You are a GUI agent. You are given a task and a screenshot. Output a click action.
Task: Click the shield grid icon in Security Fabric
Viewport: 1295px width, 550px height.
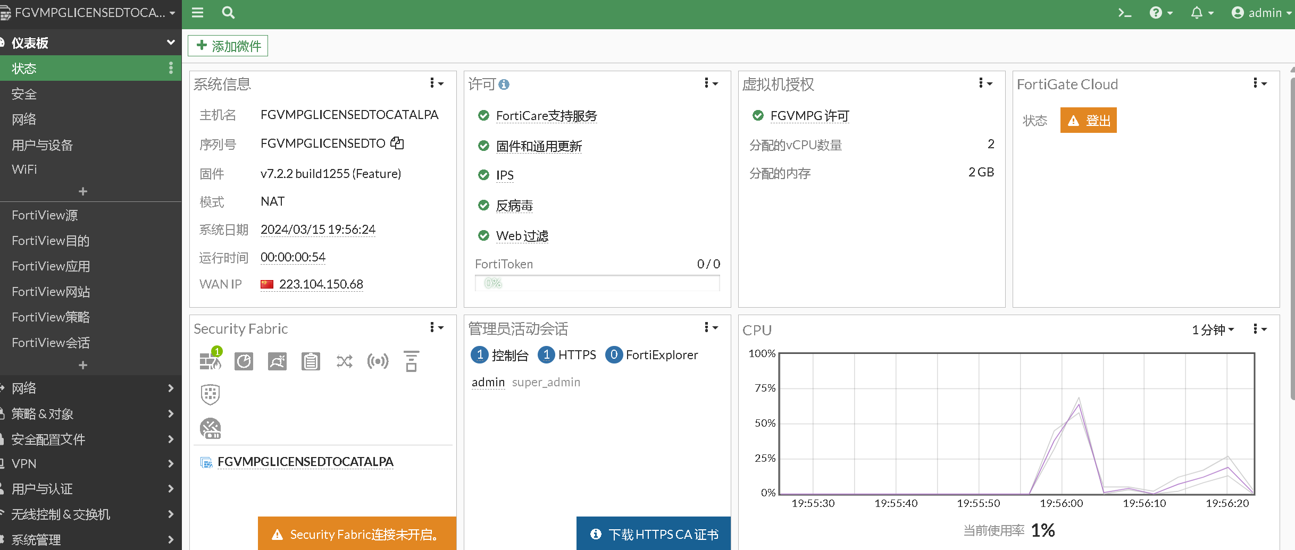pos(211,394)
